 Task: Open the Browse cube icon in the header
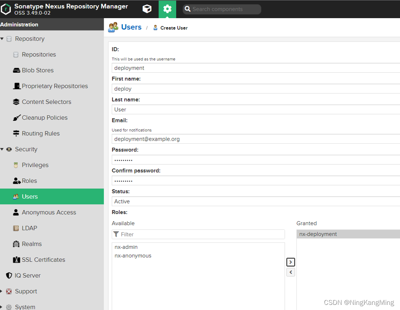pos(147,9)
